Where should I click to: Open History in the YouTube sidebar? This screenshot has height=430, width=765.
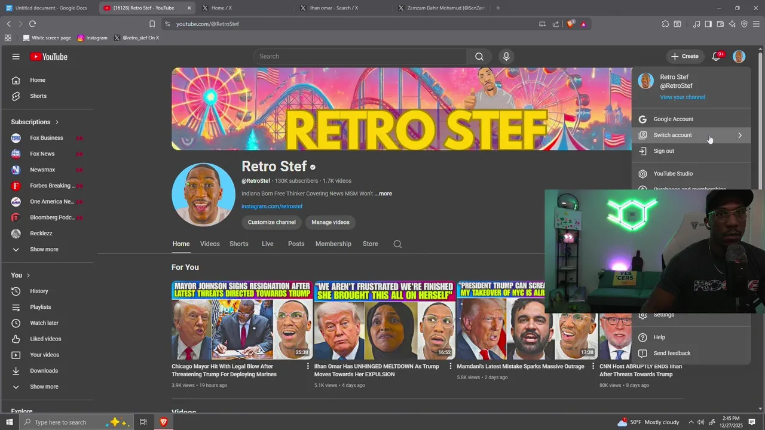(48, 291)
